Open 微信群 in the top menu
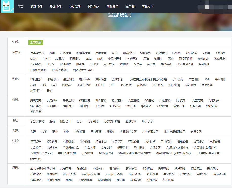The image size is (232, 188). 130,7
